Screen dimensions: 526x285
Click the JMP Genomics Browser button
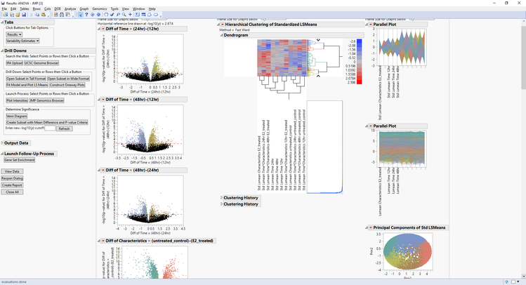coord(46,100)
